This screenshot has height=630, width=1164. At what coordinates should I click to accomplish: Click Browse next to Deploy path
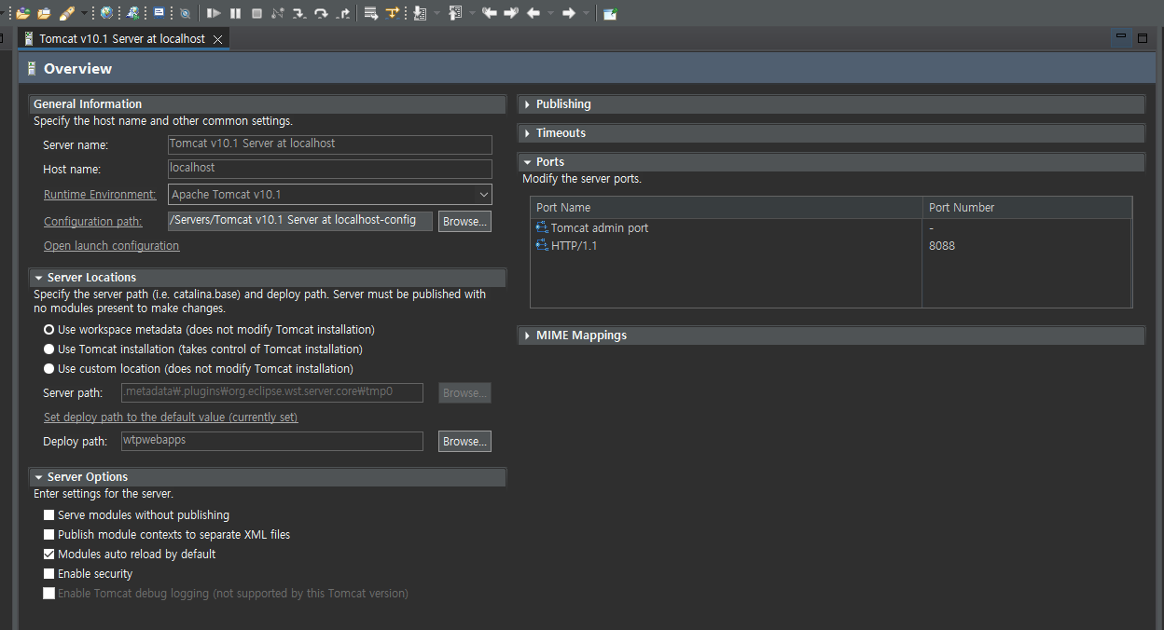464,442
